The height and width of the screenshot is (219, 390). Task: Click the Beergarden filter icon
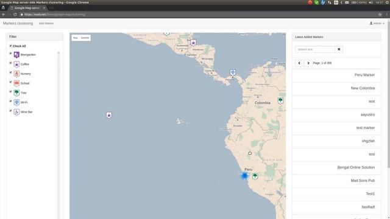(16, 55)
